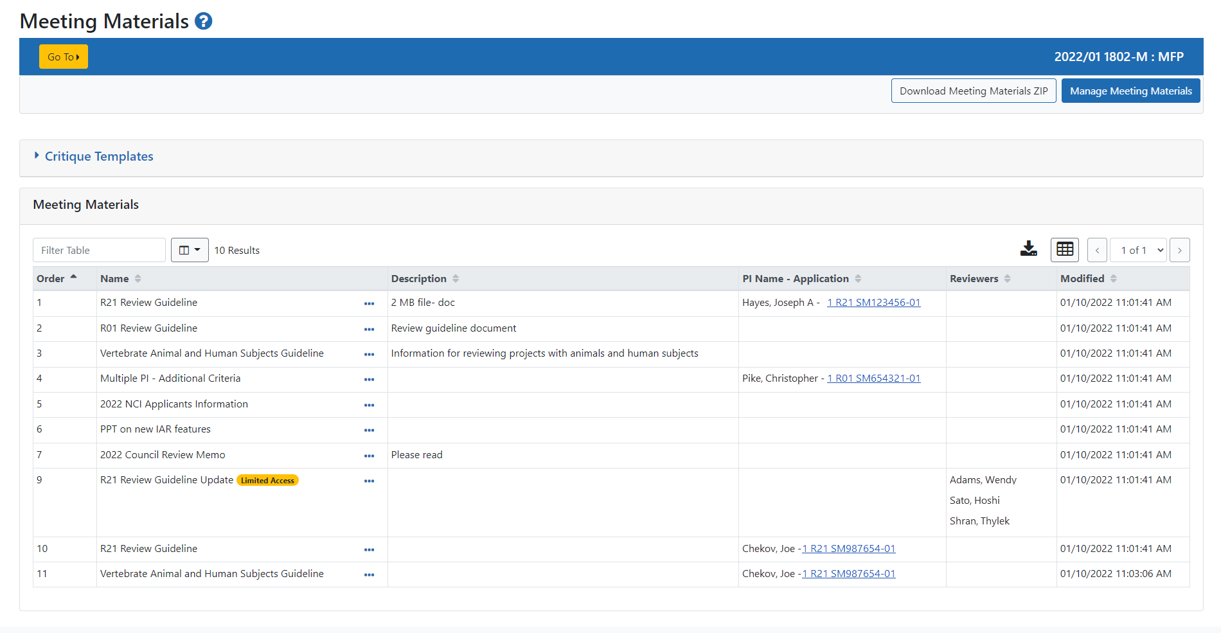Open ellipsis menu for Multiple PI - Additional Criteria
The width and height of the screenshot is (1221, 633).
pos(369,379)
